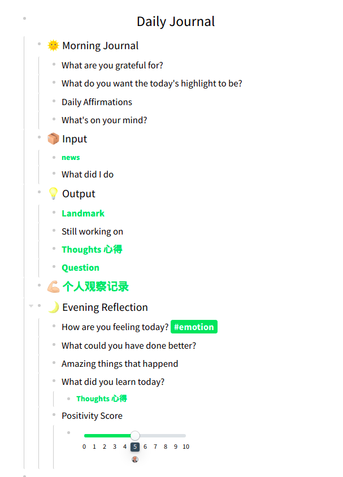This screenshot has height=477, width=343.
Task: Click the flexed arm emoji icon
Action: pos(53,287)
